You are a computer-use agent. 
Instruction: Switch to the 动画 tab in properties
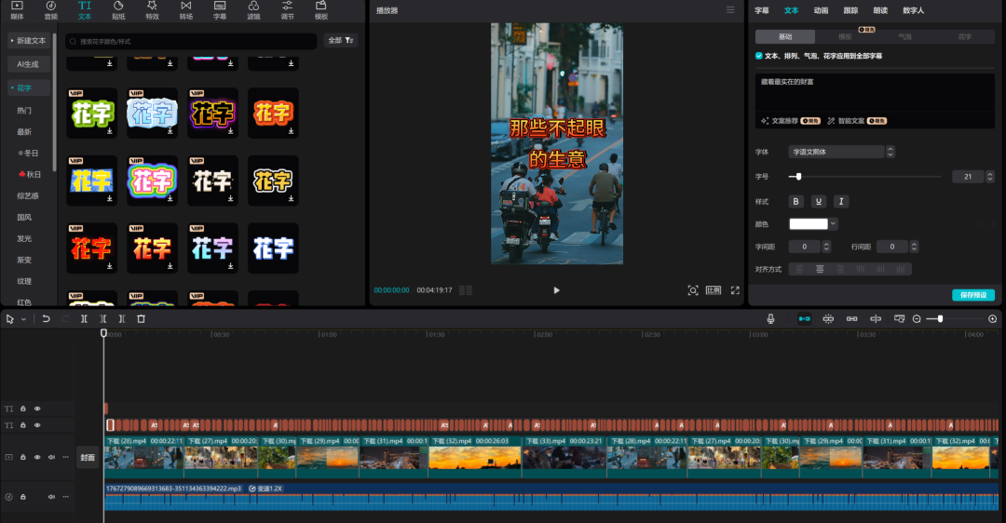821,10
